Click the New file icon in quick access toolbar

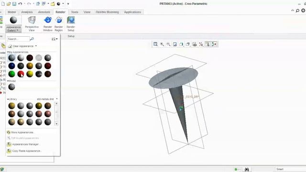pos(3,4)
